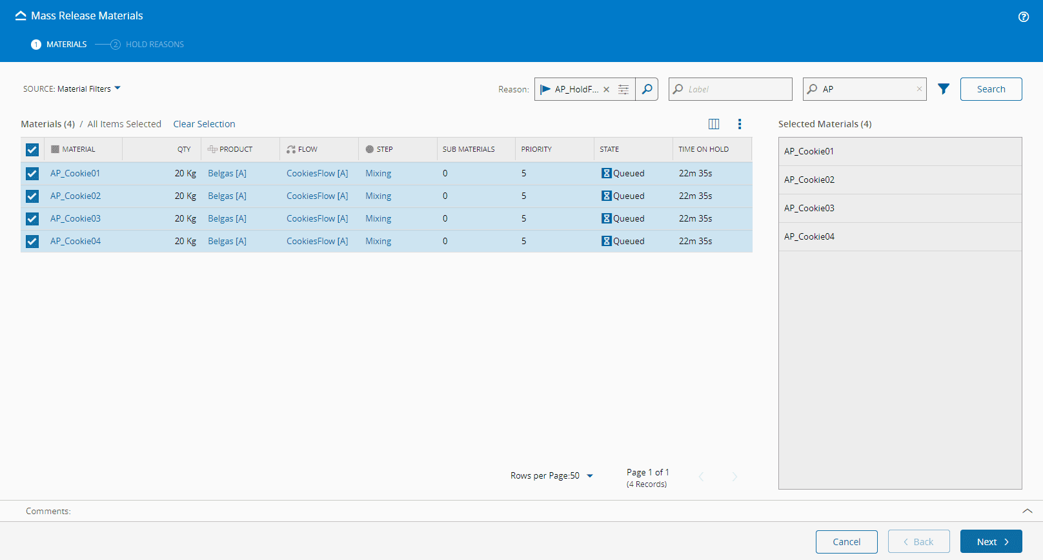Uncheck the AP_Cookie01 row checkbox
The height and width of the screenshot is (560, 1043).
coord(32,174)
